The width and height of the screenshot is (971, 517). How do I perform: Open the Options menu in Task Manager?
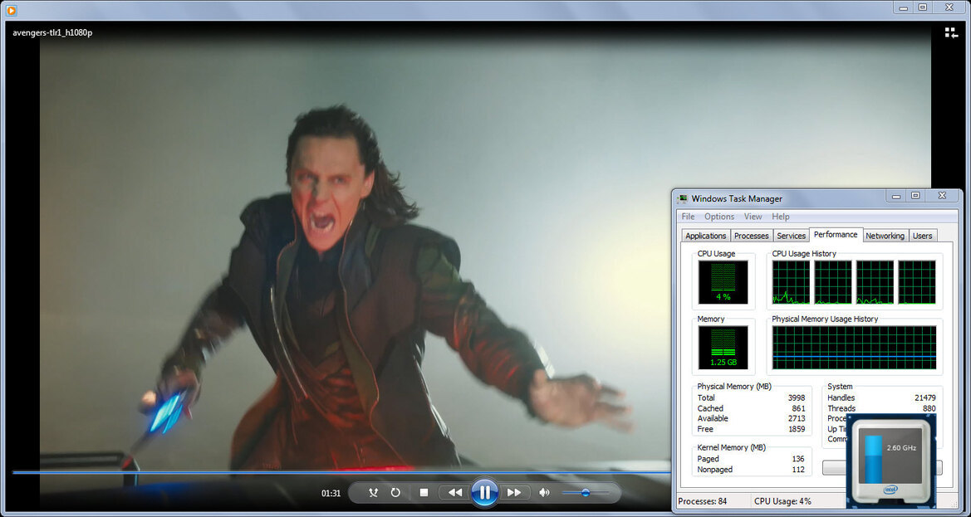(719, 217)
